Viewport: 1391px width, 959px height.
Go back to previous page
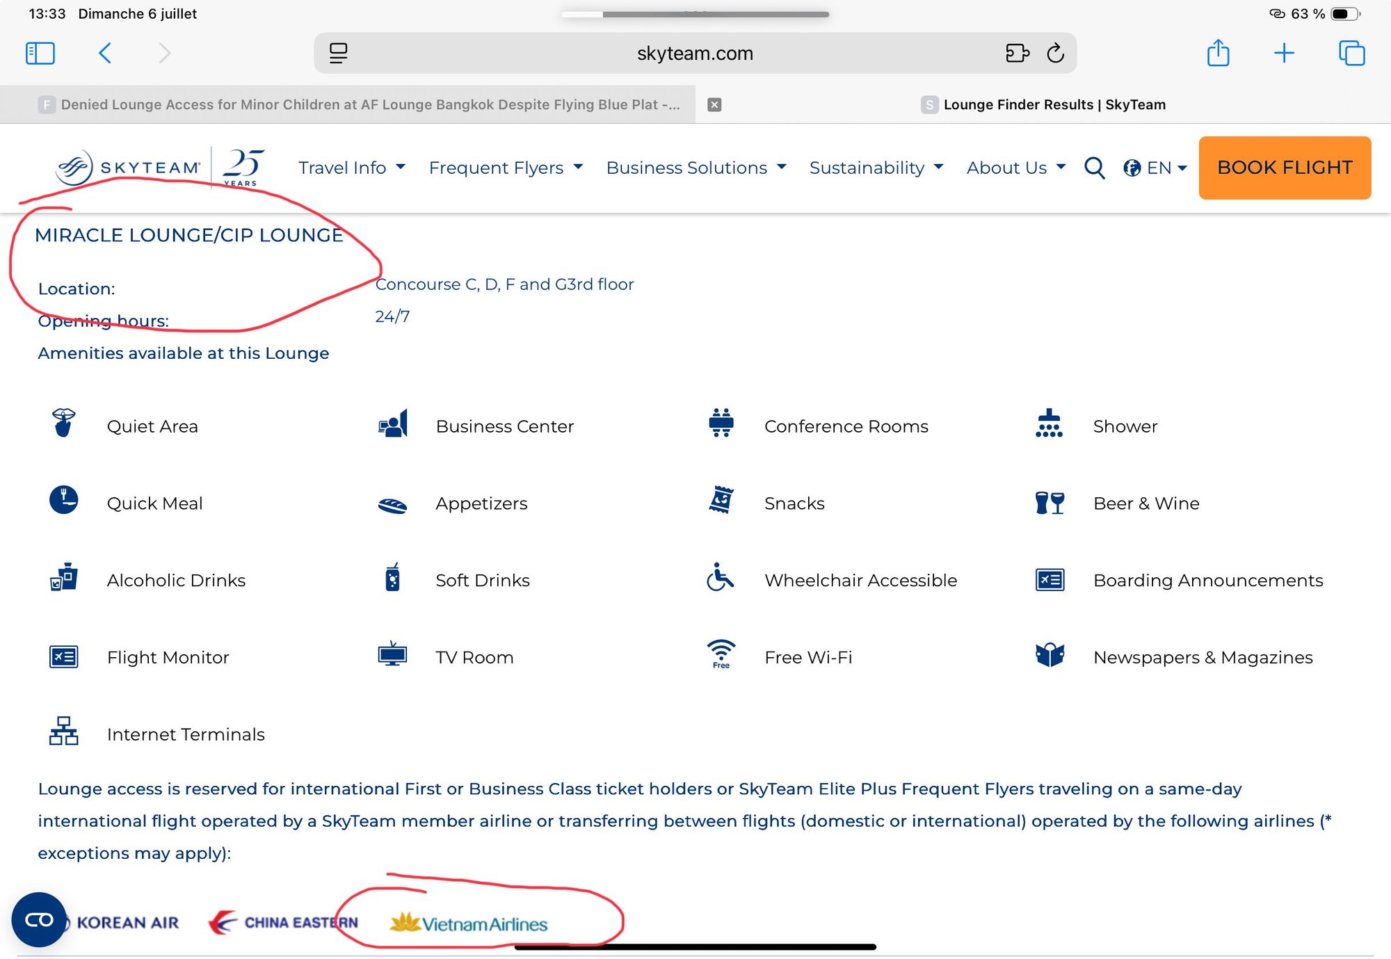105,53
